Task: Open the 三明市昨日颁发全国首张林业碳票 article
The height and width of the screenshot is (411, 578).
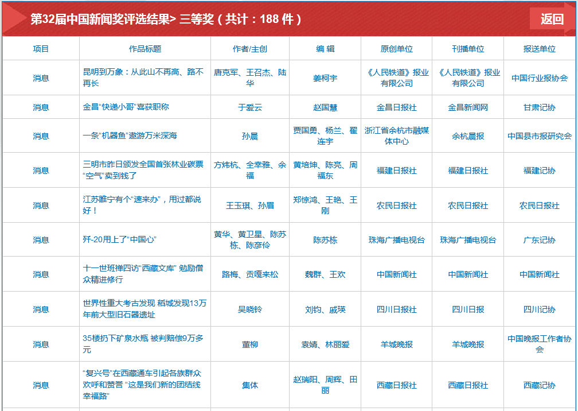Action: click(143, 170)
